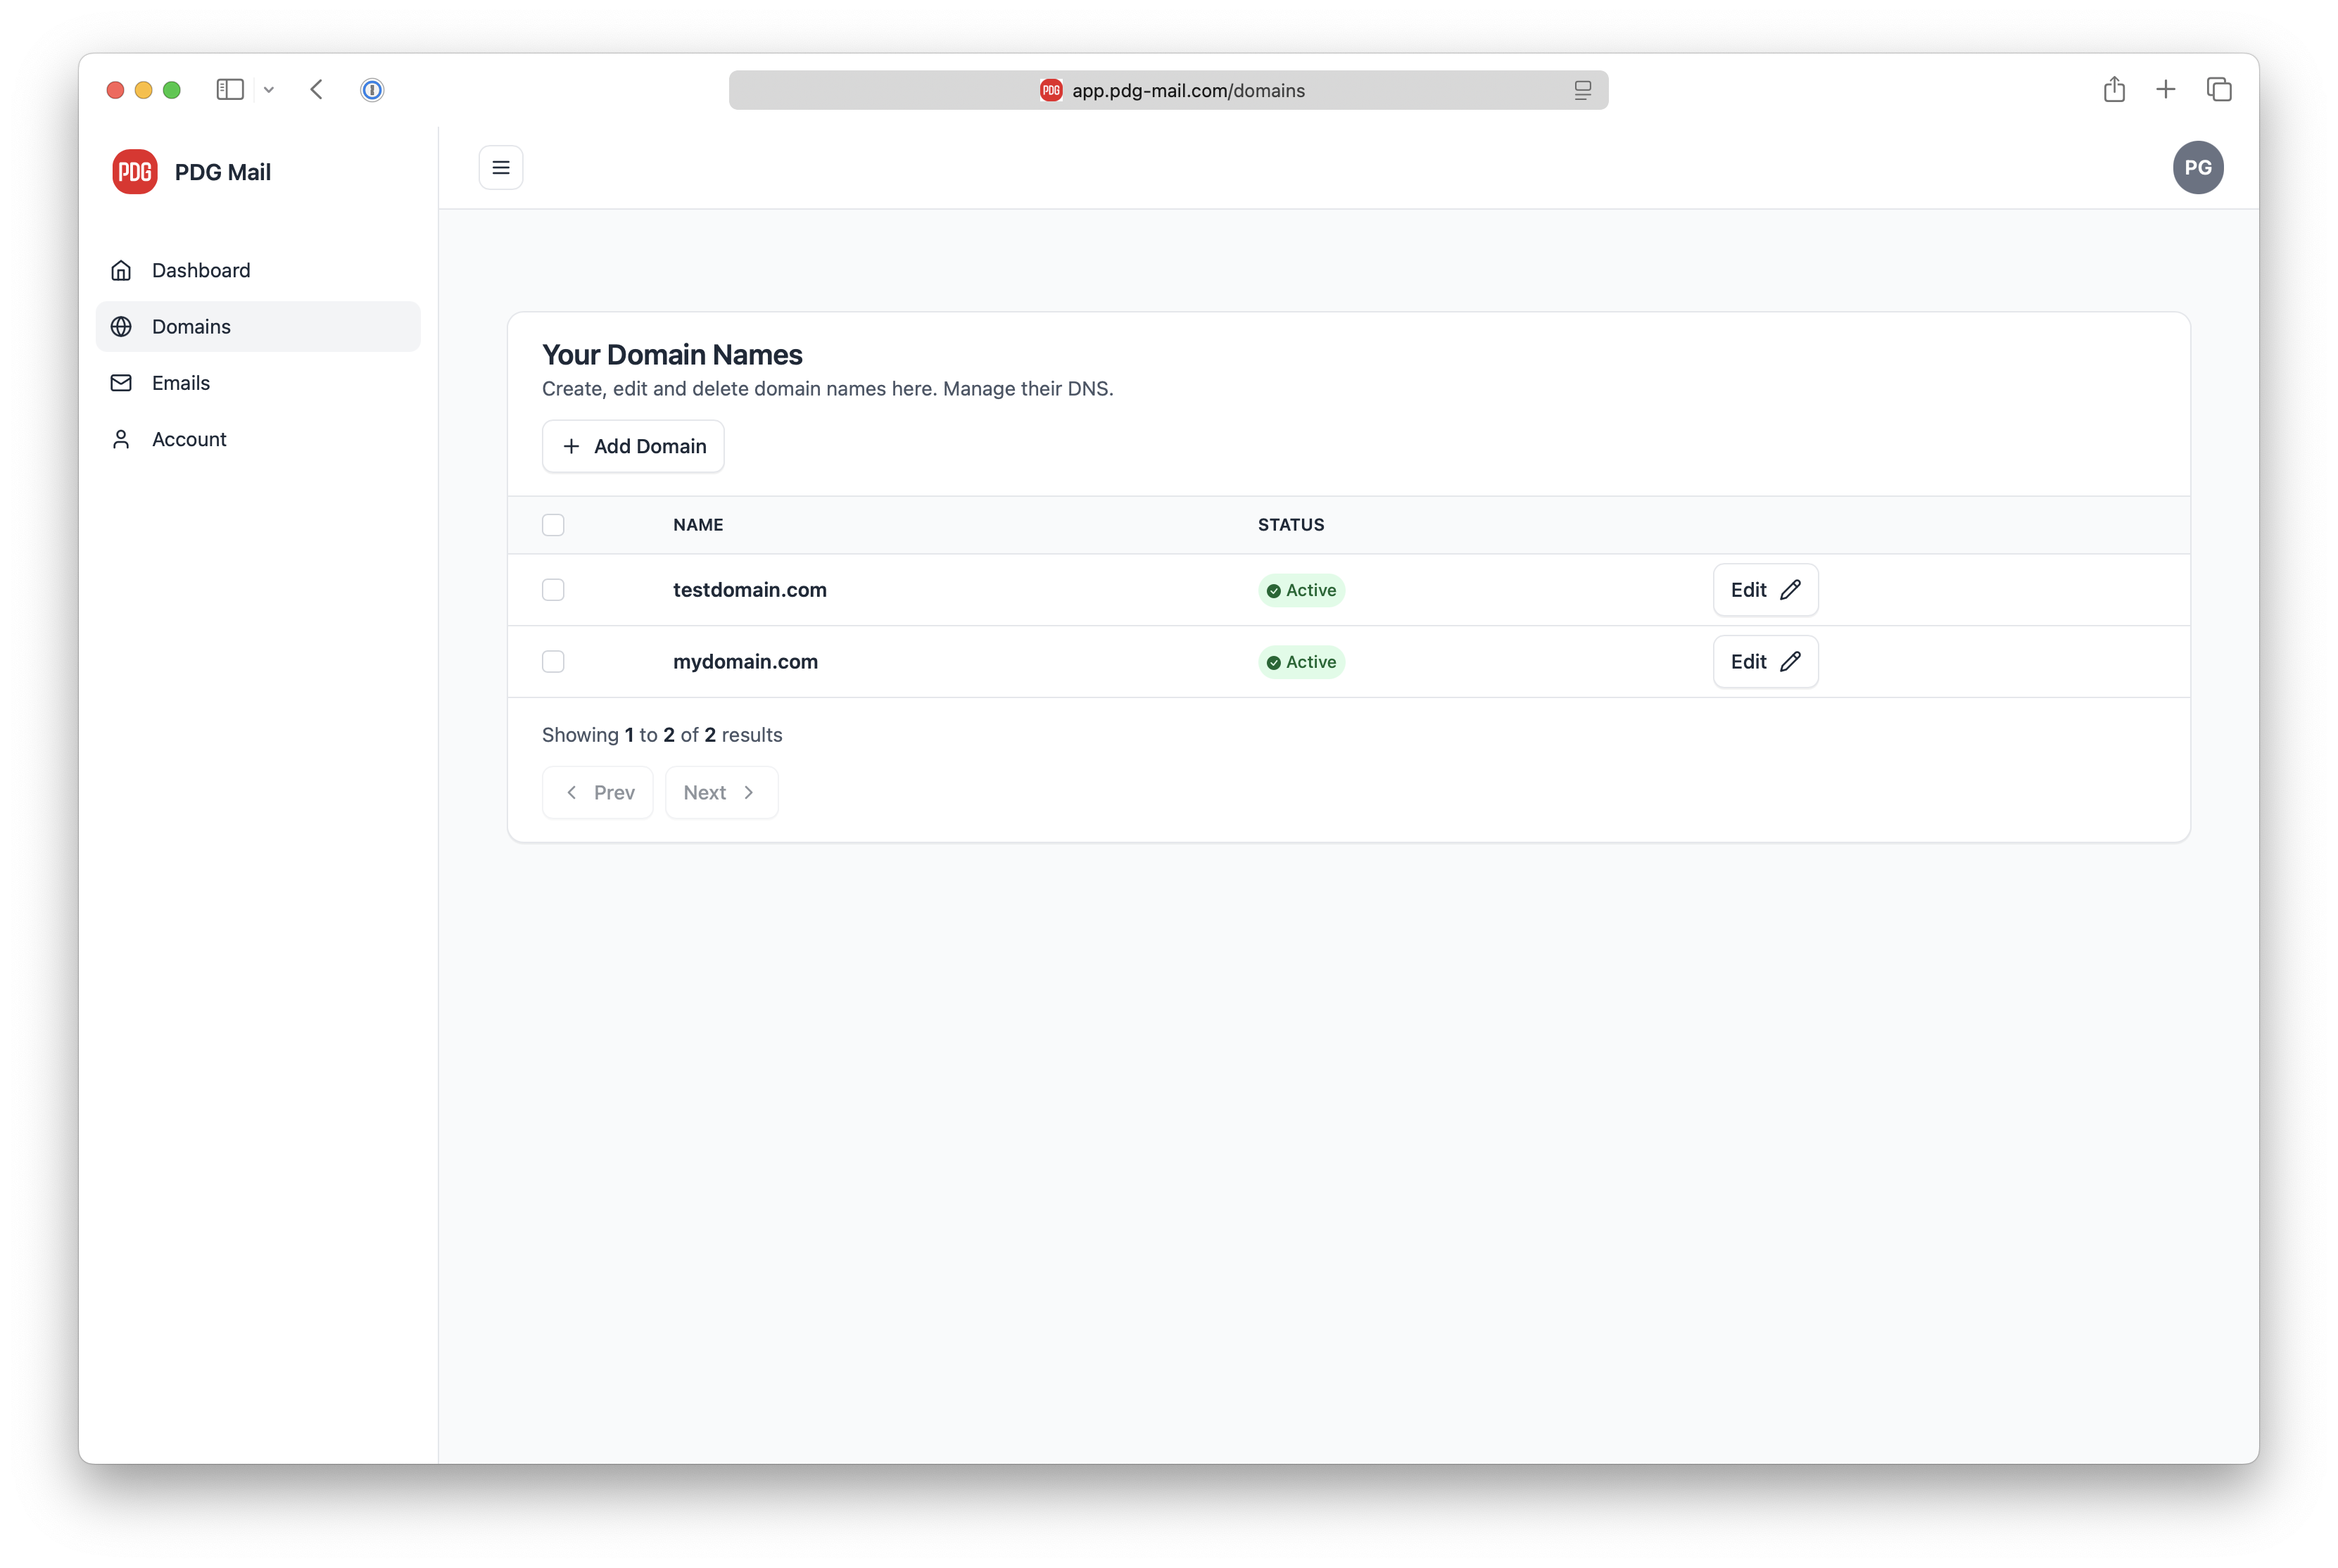
Task: Open Account via the person icon
Action: click(121, 439)
